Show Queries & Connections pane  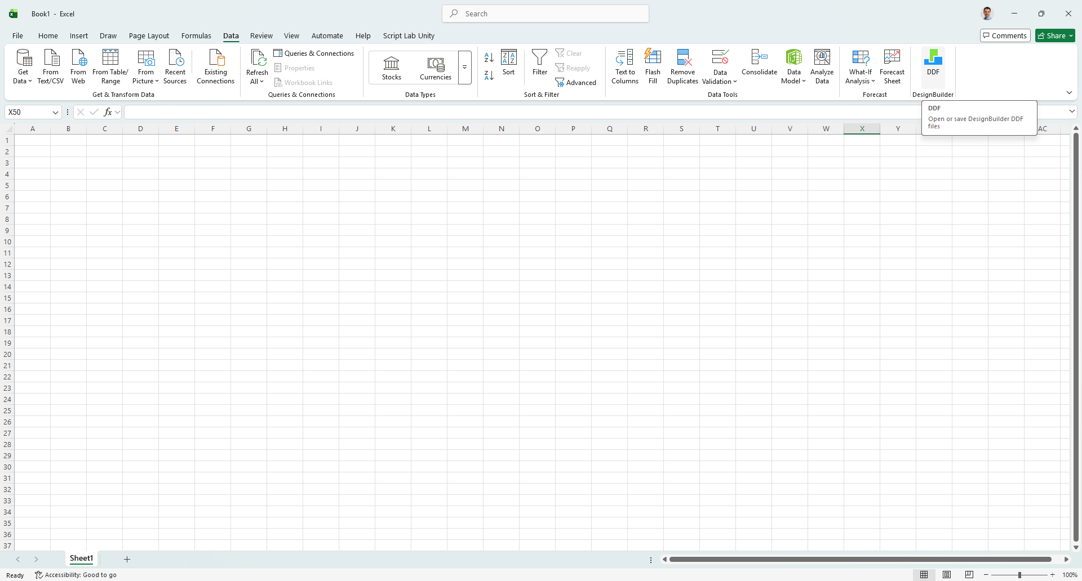coord(314,53)
